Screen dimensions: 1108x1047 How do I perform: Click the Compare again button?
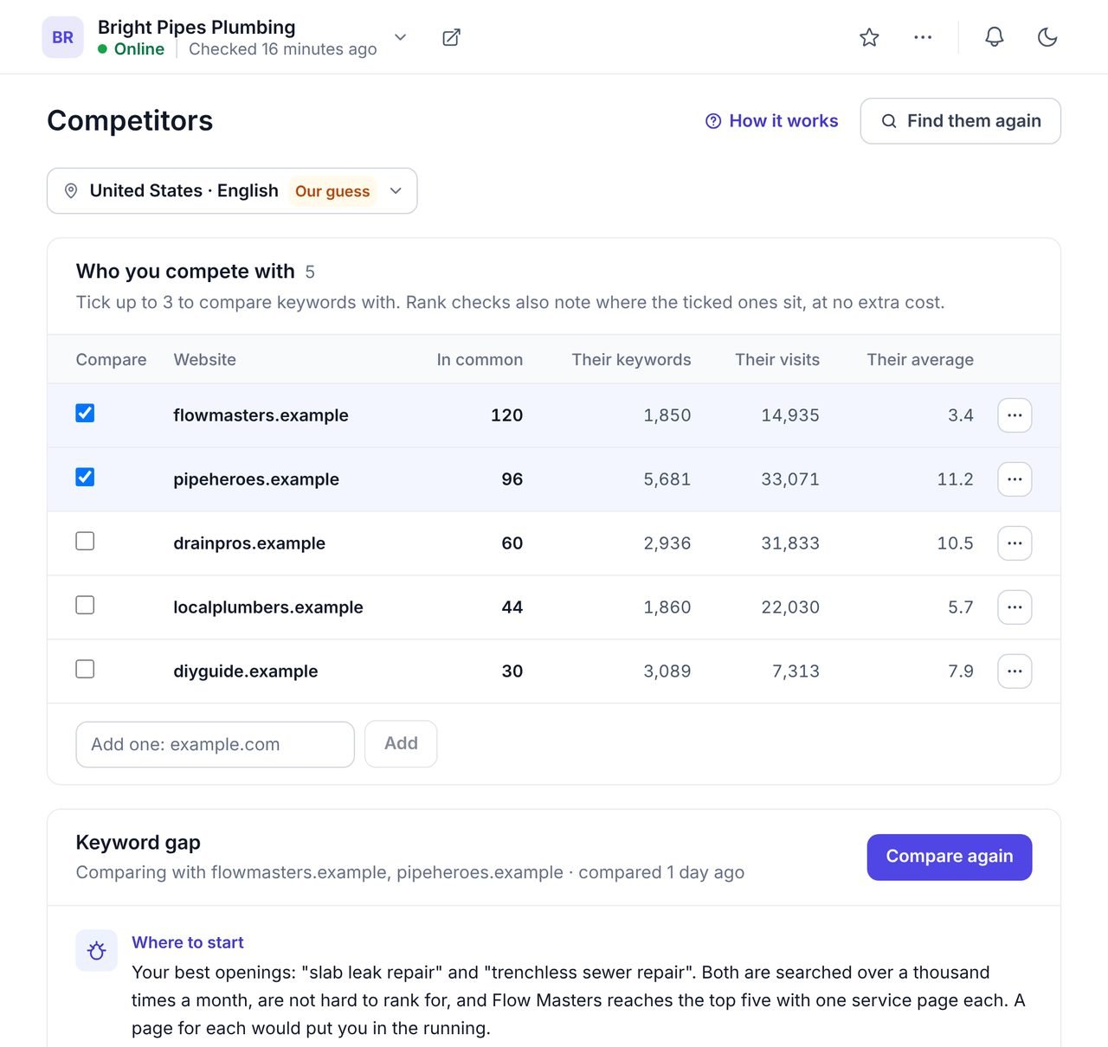click(x=950, y=857)
